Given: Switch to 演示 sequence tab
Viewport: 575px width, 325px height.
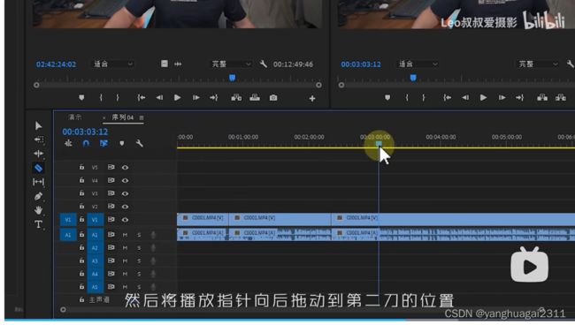Looking at the screenshot, I should (75, 117).
